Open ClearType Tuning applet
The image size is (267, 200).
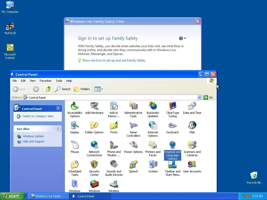click(x=172, y=110)
